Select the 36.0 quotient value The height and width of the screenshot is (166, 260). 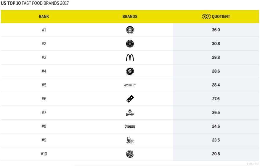(216, 30)
